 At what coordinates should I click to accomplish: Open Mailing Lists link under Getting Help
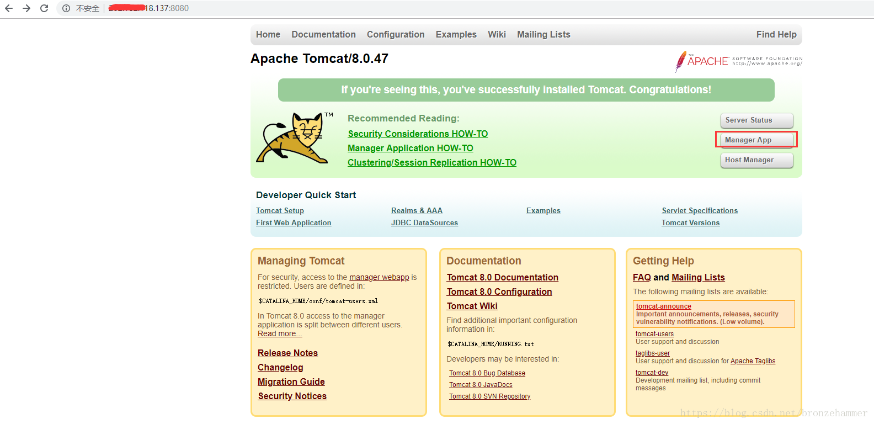(698, 277)
